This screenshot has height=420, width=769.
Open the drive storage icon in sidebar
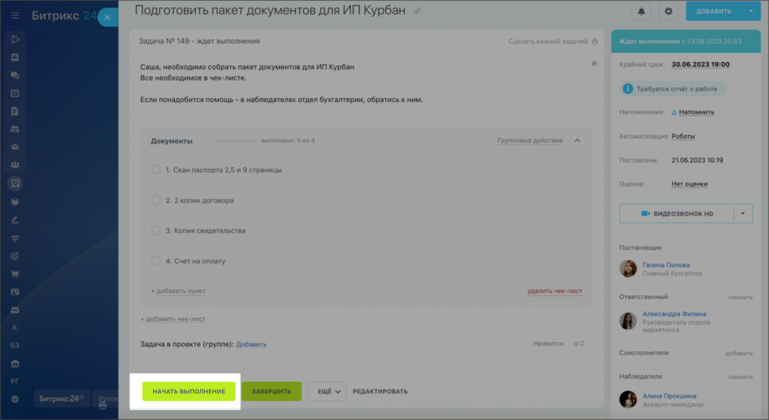click(15, 129)
